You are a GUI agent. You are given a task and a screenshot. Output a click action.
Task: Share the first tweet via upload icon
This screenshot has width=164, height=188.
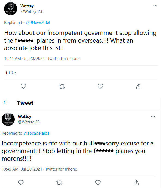pyautogui.click(x=139, y=86)
